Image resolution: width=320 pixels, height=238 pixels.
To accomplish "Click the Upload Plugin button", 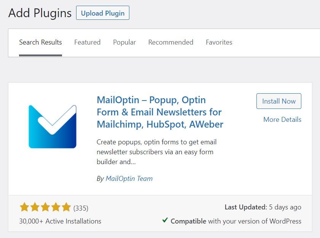I will pos(103,13).
